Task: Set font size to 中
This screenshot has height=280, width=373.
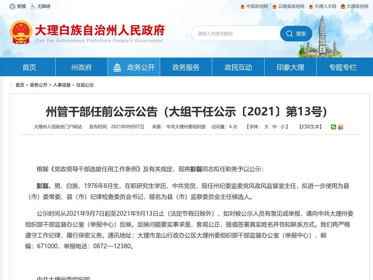Action: point(274,127)
